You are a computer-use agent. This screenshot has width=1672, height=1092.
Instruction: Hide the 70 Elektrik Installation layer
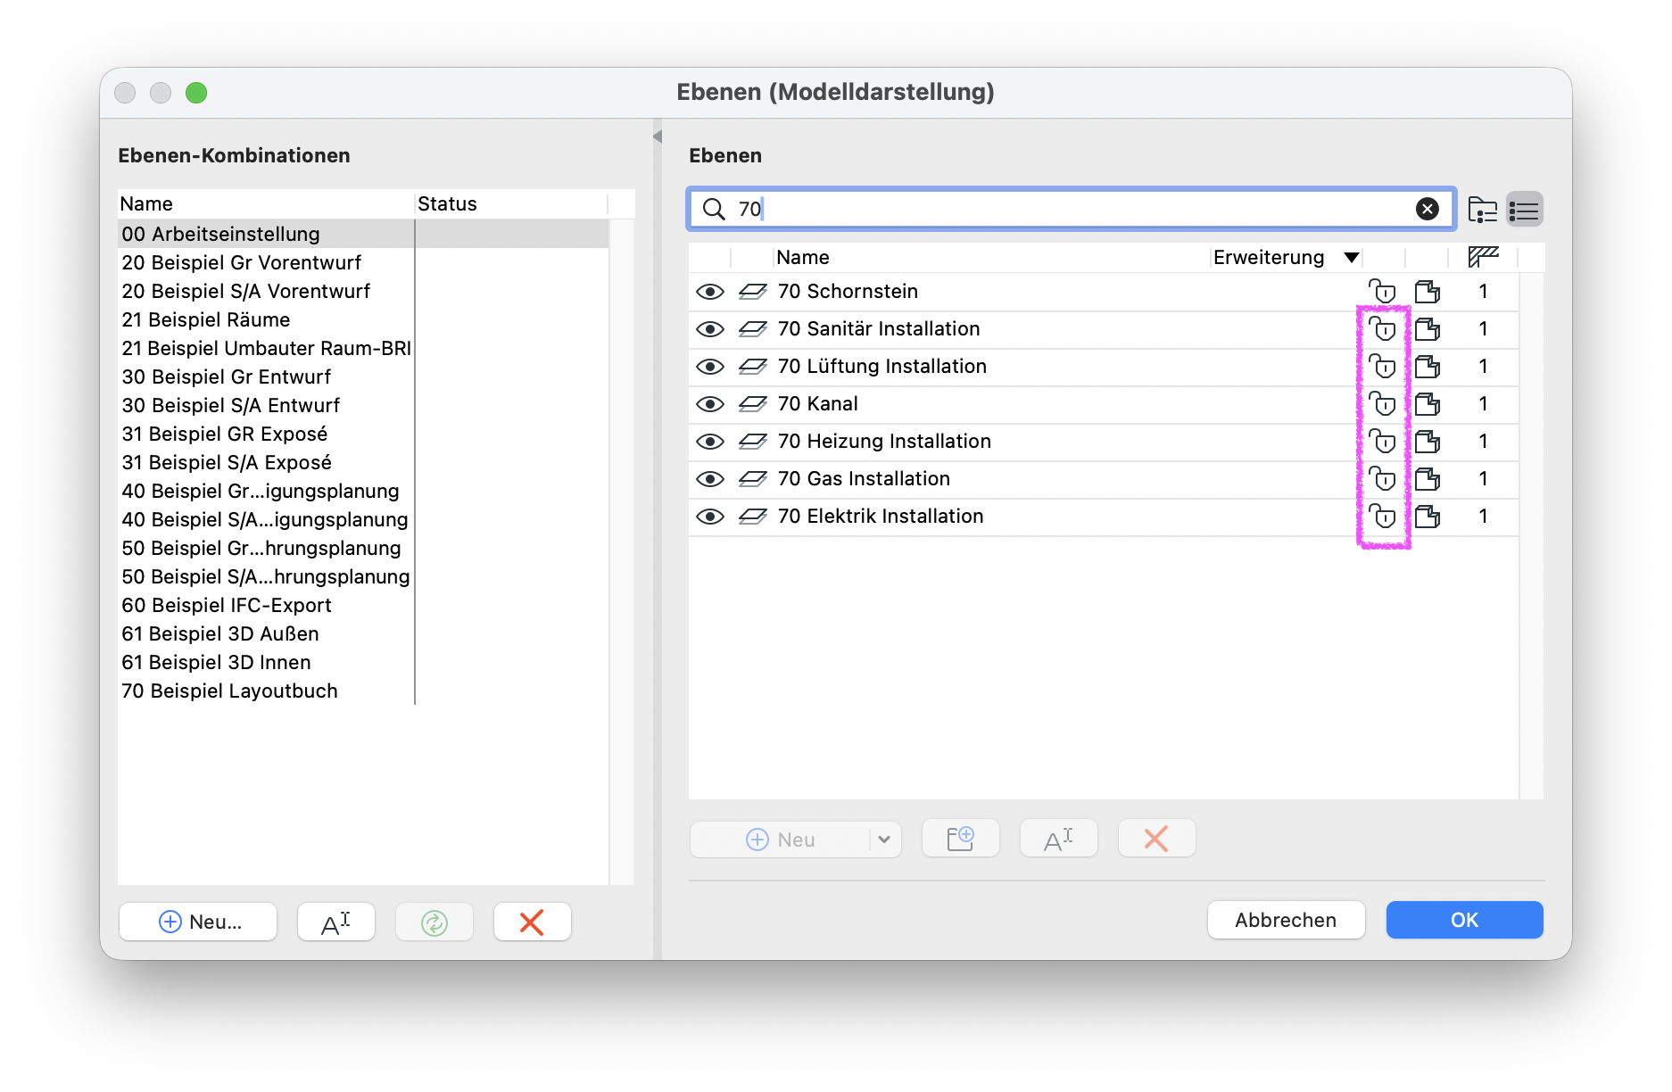coord(710,517)
